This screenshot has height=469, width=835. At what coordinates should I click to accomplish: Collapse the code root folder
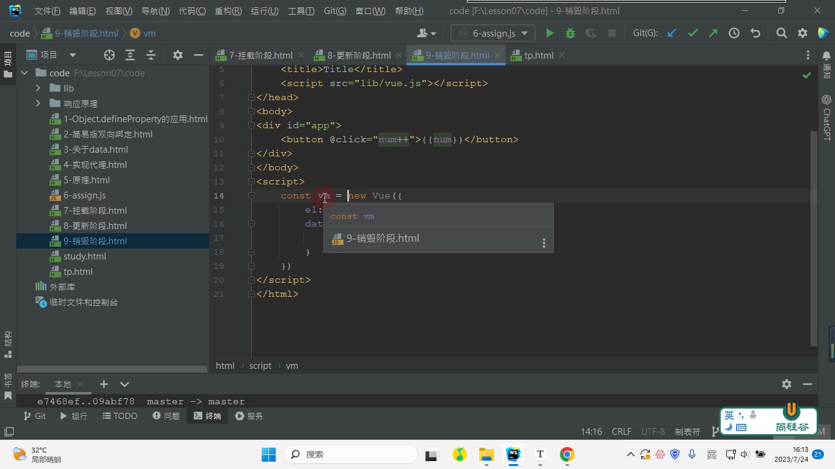pyautogui.click(x=24, y=73)
